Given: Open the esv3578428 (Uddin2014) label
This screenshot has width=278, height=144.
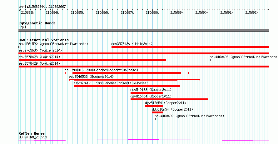Looking at the screenshot, I should 39,57.
